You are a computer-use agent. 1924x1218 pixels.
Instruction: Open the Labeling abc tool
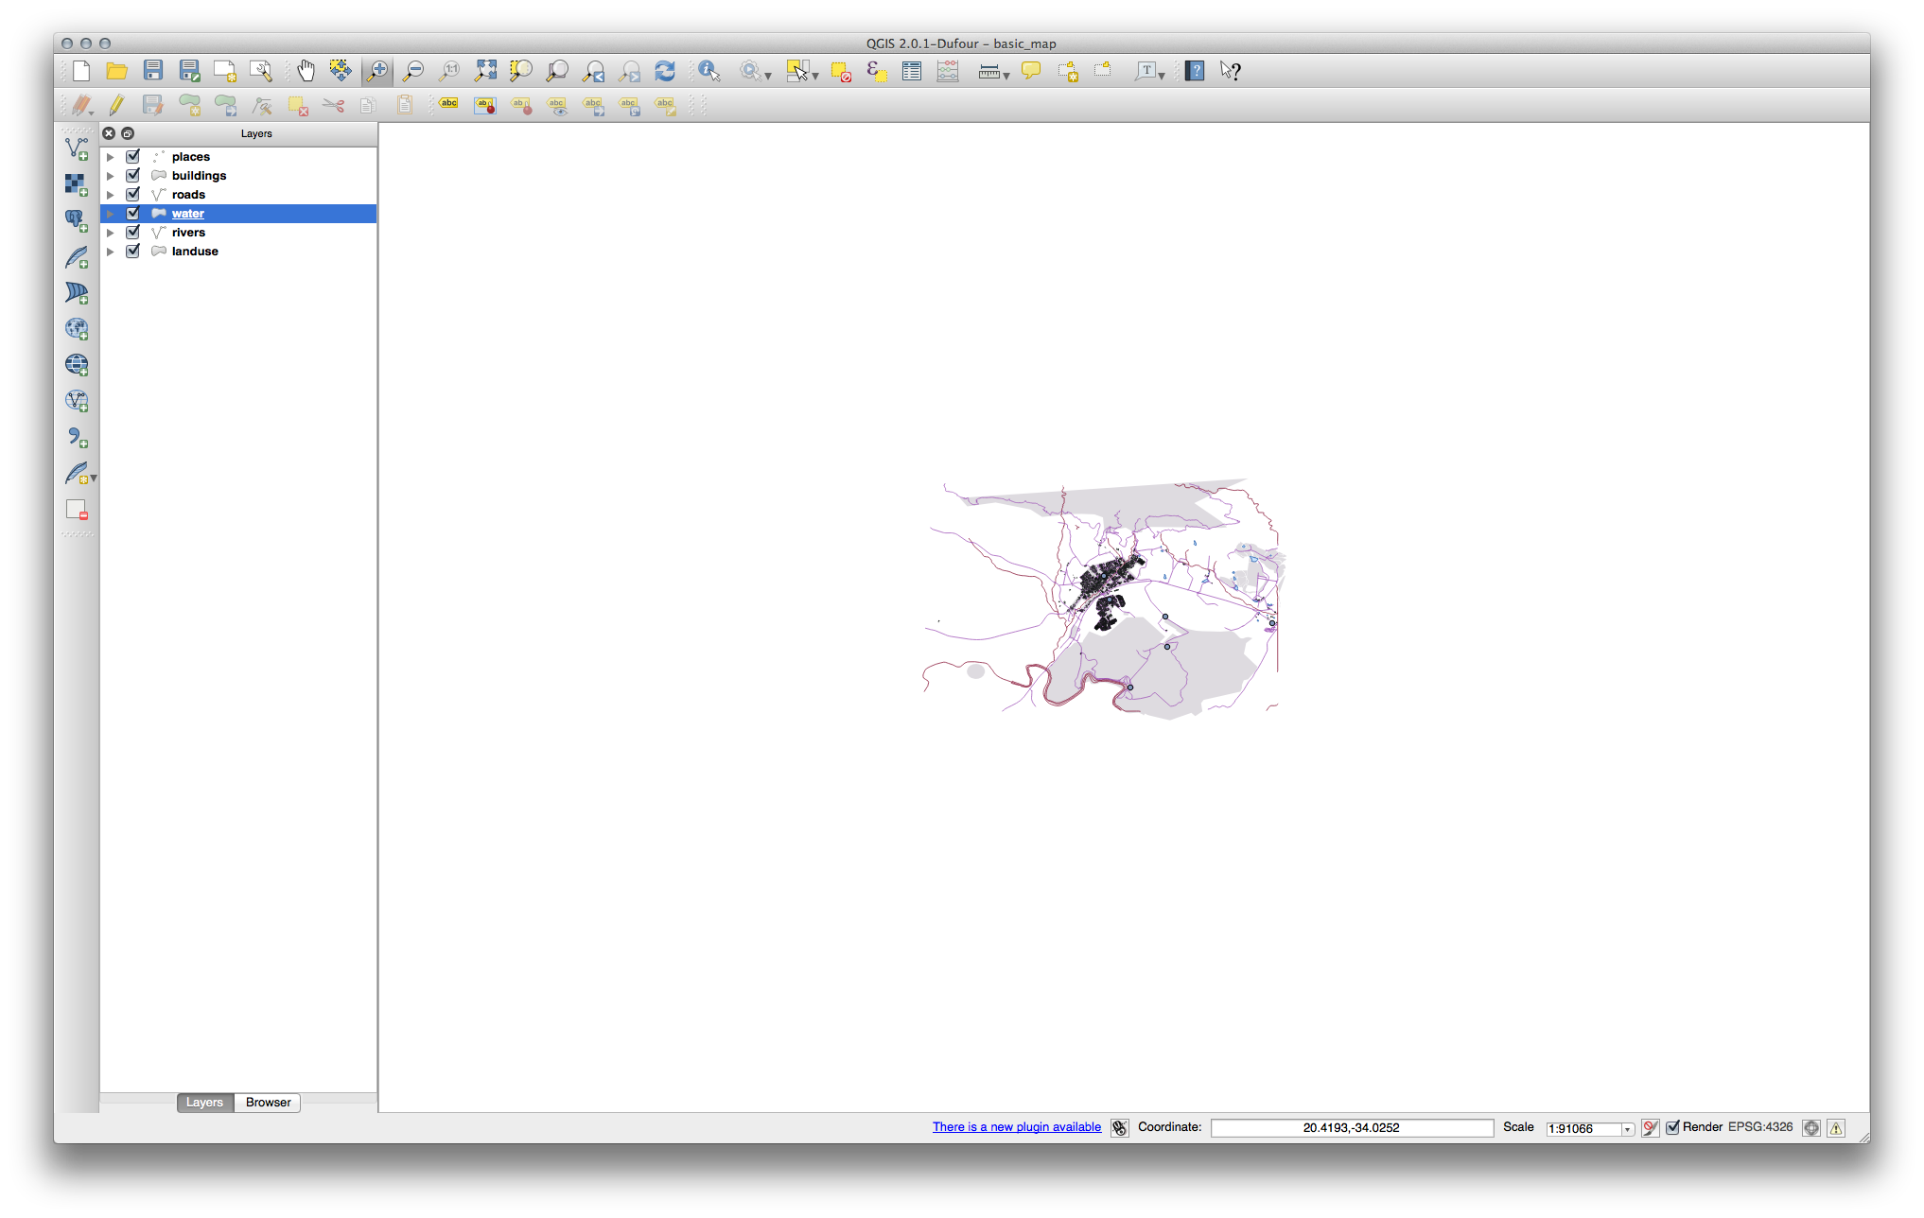click(449, 105)
